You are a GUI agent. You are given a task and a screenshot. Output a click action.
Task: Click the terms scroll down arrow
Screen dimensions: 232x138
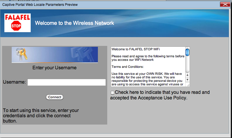tap(187, 80)
